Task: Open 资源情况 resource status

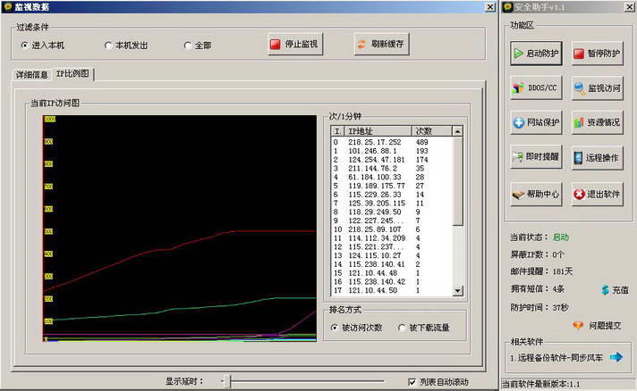Action: coord(597,122)
